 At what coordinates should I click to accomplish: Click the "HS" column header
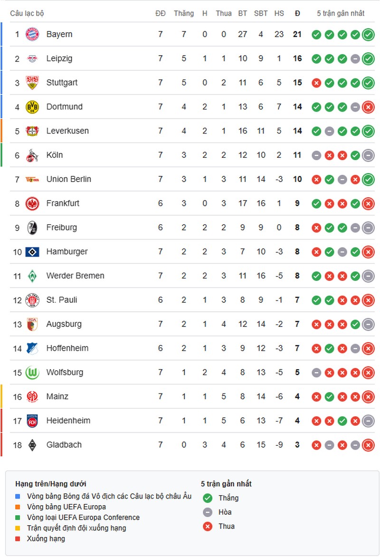tap(279, 13)
